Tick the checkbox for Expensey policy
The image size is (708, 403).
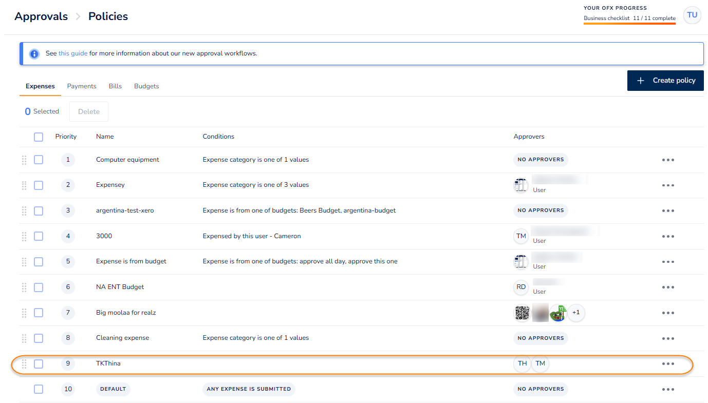tap(39, 185)
